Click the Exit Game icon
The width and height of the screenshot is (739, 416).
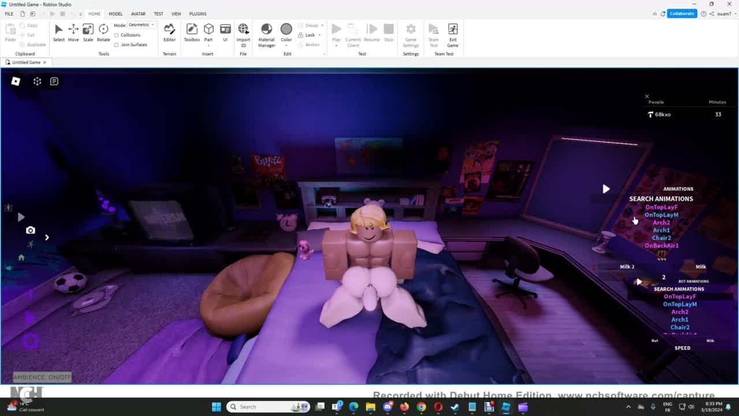[453, 32]
